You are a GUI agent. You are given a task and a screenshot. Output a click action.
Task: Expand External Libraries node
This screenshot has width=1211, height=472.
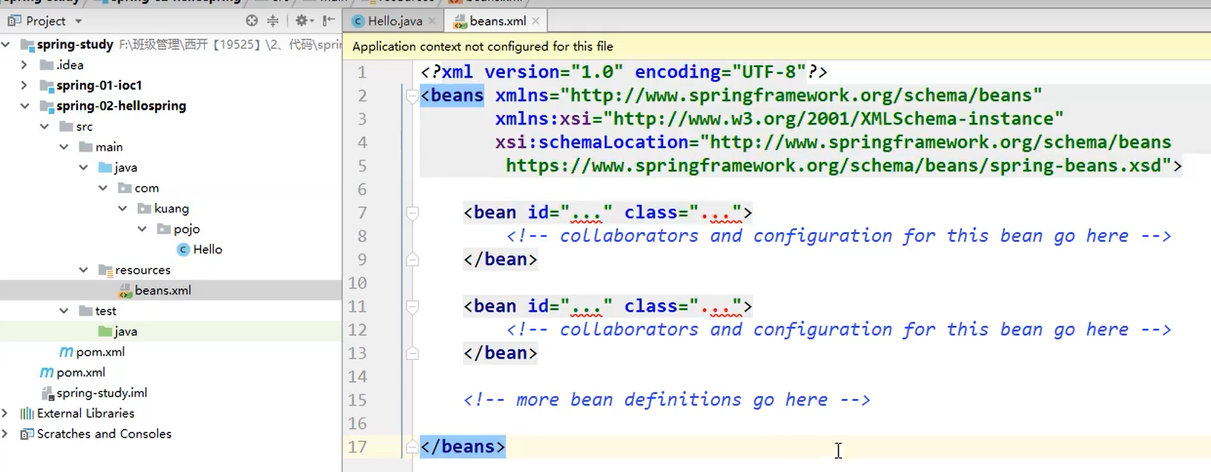coord(5,413)
